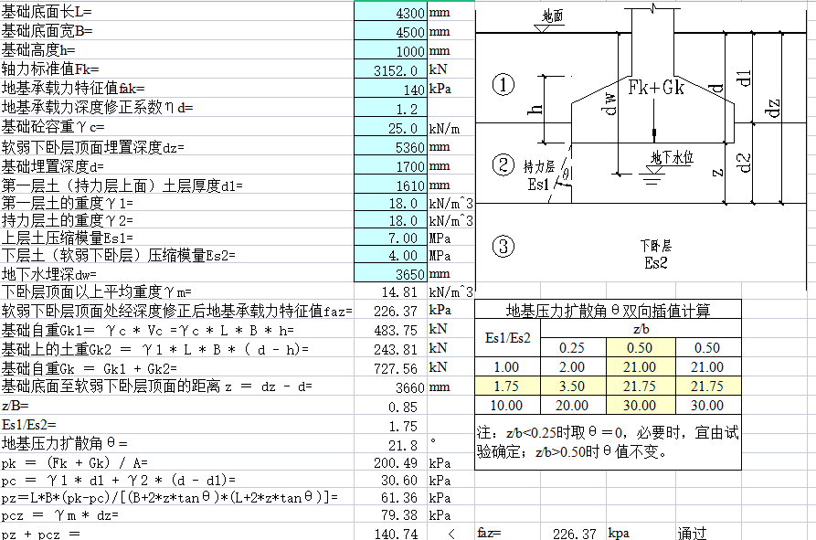Click the concrete unit weight value 25.0

pos(390,128)
